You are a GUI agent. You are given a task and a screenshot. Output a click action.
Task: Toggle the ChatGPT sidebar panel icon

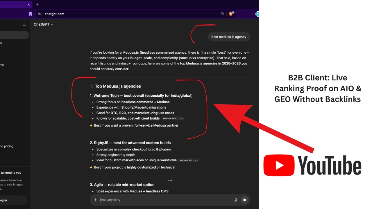click(24, 24)
